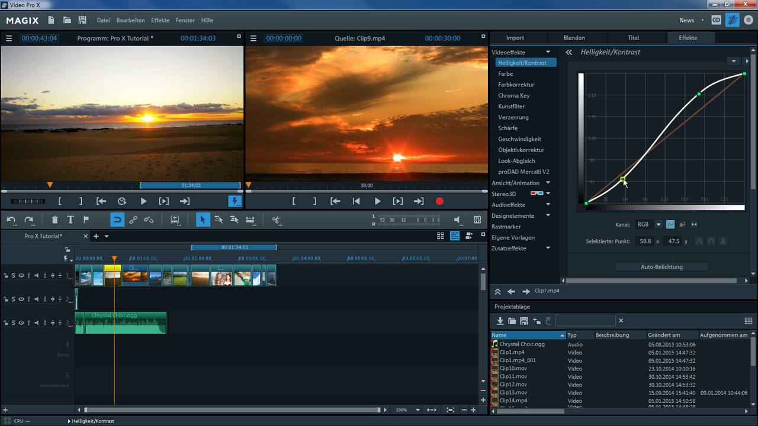
Task: Open the Hilfe menu
Action: (207, 20)
